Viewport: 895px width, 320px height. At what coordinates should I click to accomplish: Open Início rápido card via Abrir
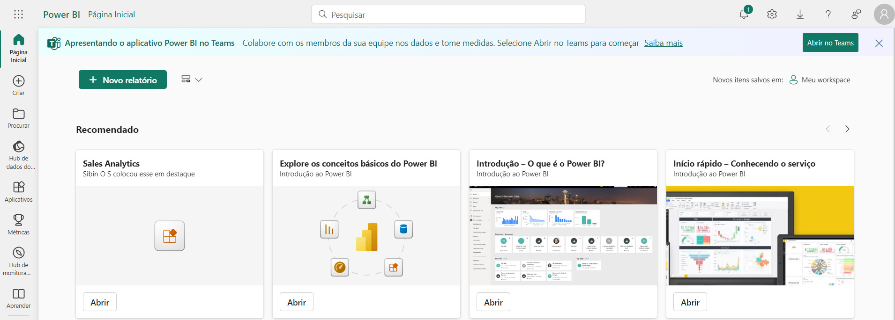point(690,302)
